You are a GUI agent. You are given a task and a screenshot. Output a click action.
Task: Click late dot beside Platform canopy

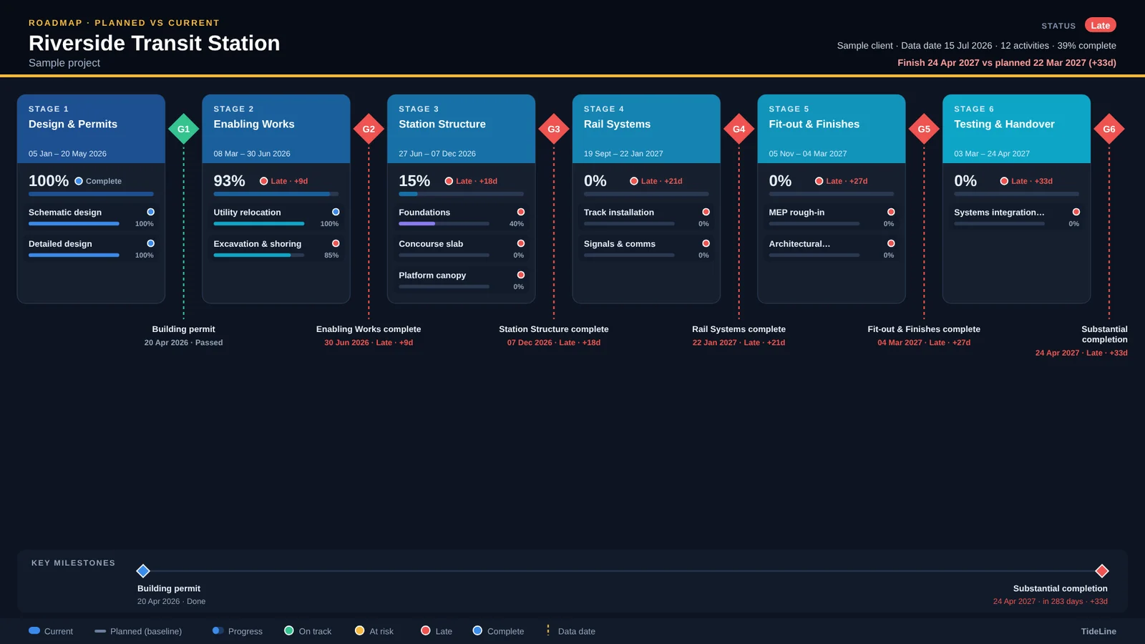(x=521, y=275)
